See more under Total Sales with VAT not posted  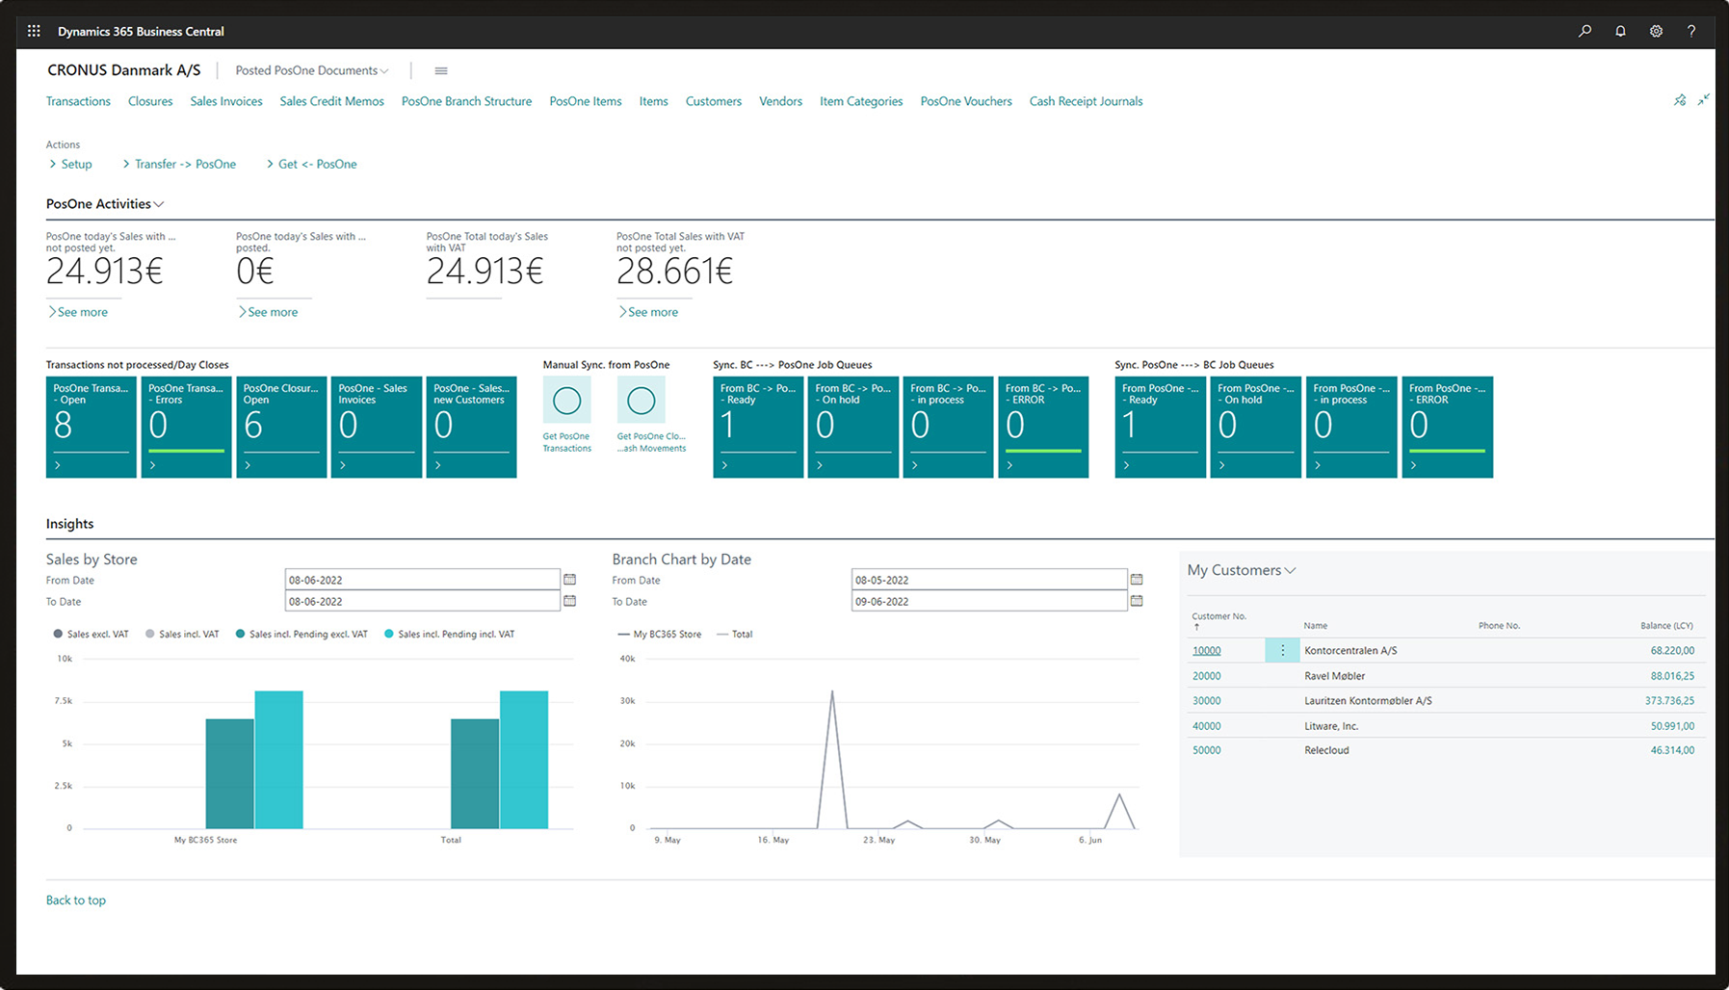(648, 312)
